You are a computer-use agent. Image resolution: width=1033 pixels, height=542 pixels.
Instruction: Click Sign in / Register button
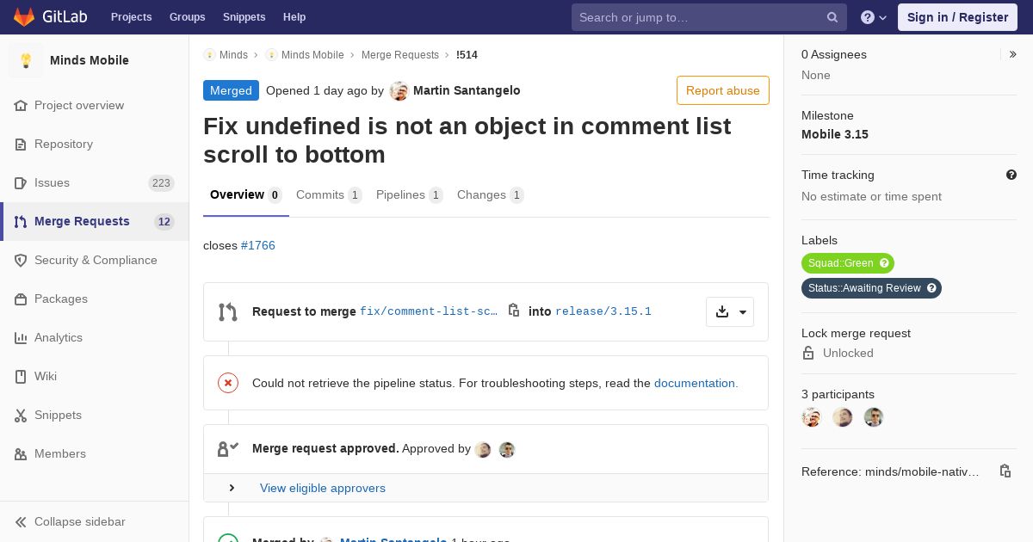tap(957, 17)
